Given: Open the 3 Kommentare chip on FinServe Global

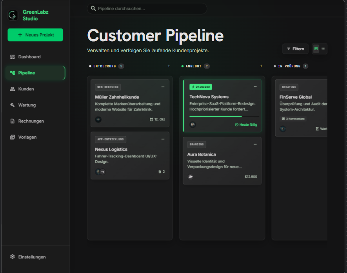Looking at the screenshot, I should (x=293, y=119).
